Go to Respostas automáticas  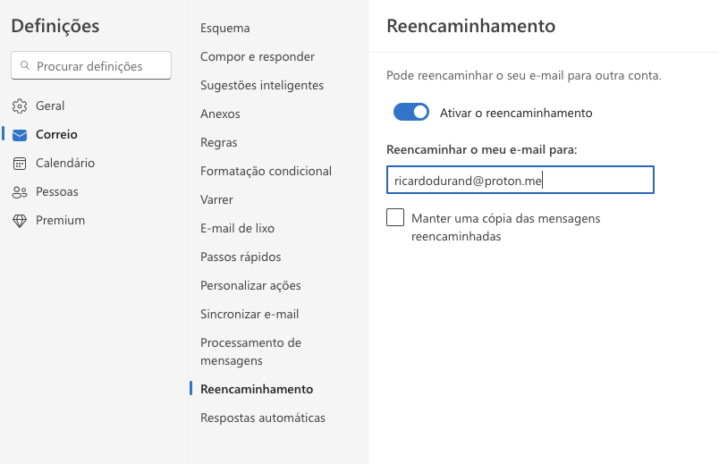tap(263, 418)
